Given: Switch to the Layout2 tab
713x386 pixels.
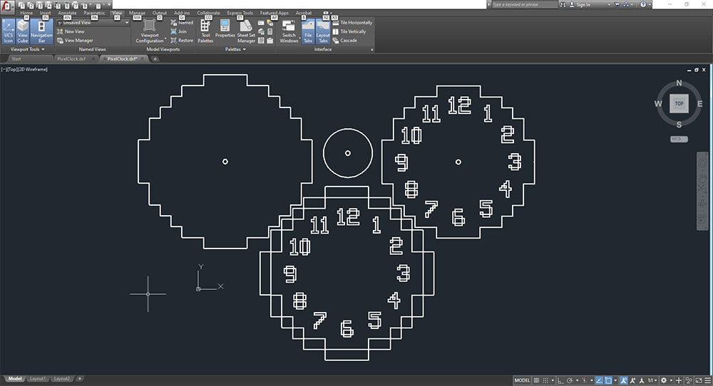Looking at the screenshot, I should tap(62, 379).
